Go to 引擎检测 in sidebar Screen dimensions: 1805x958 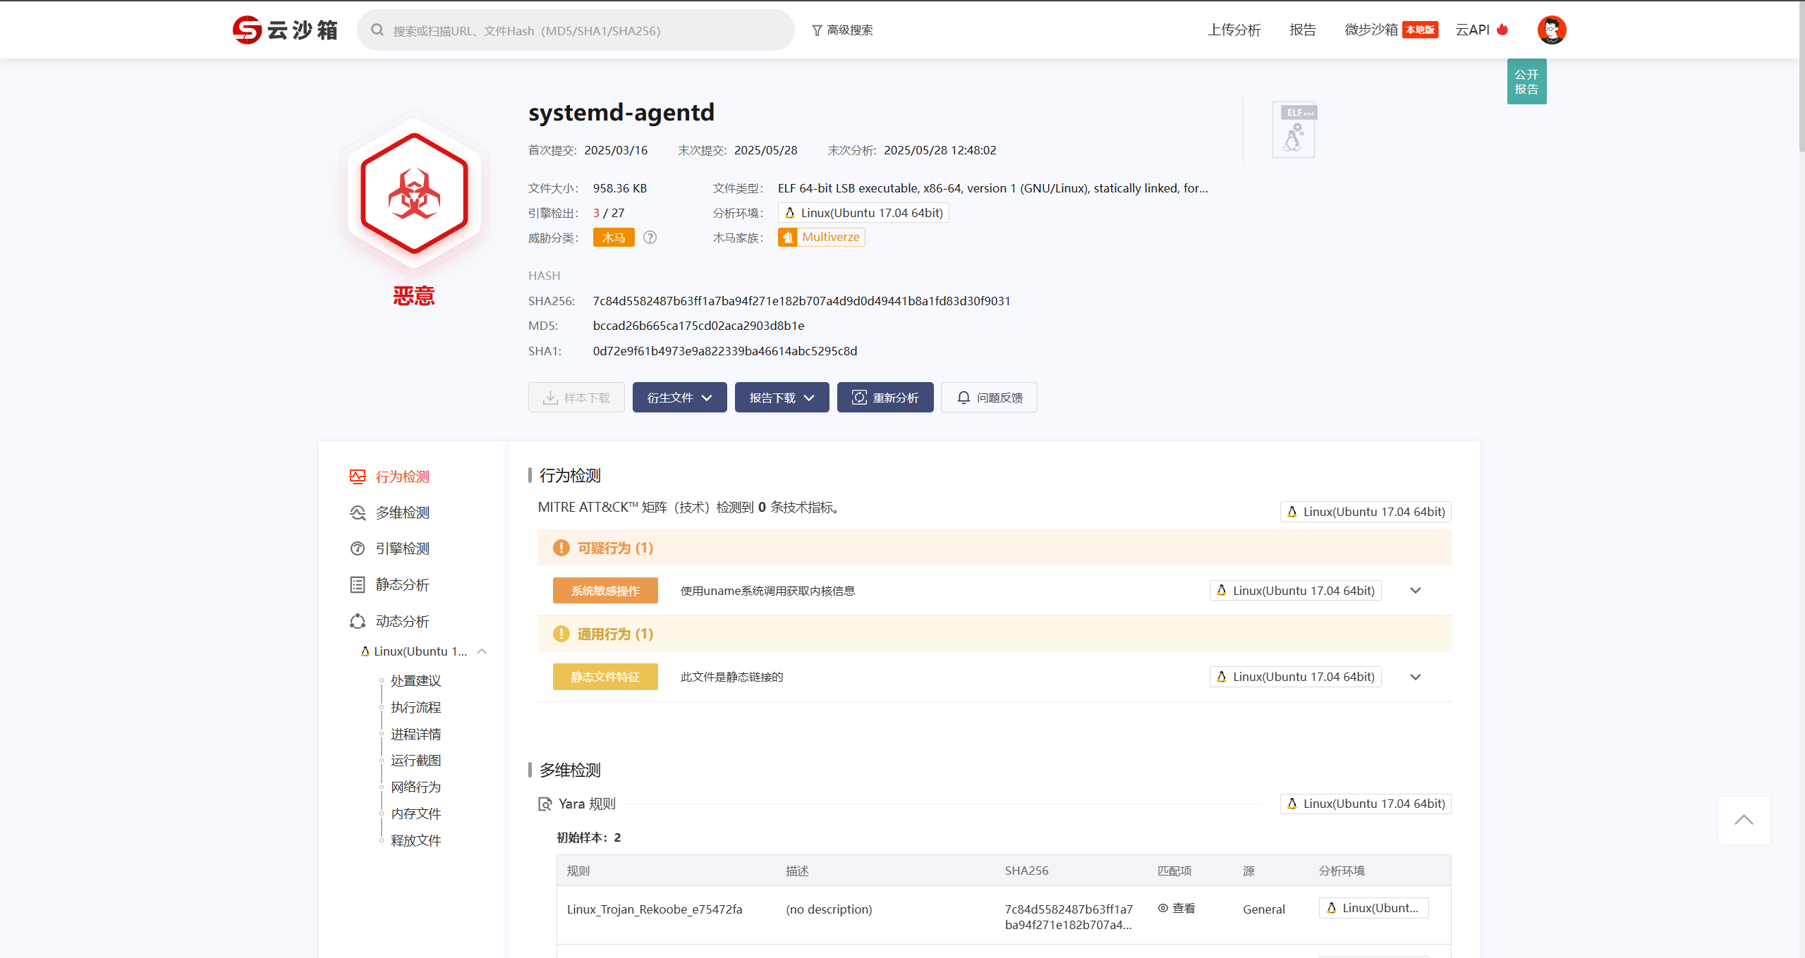click(402, 548)
